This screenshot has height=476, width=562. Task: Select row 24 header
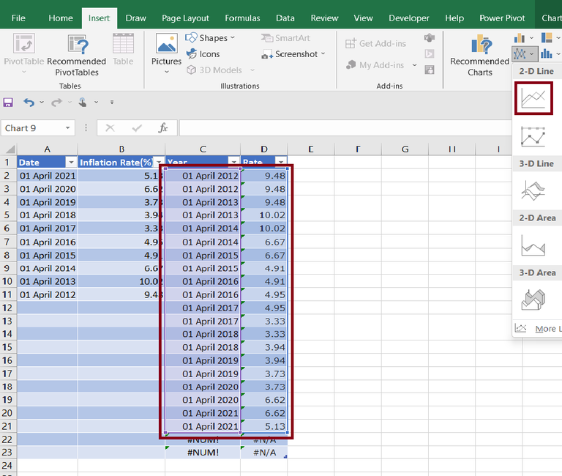point(8,466)
